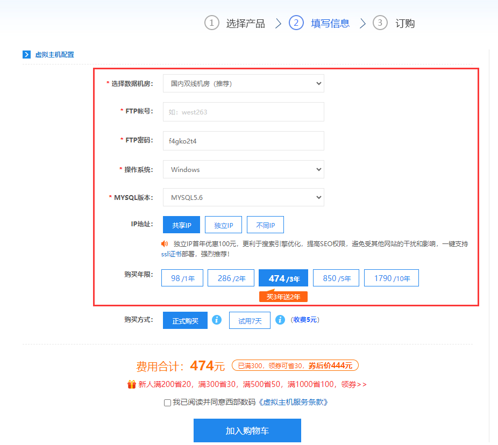Open the MYSQL版本 dropdown
This screenshot has height=445, width=498.
pos(243,197)
